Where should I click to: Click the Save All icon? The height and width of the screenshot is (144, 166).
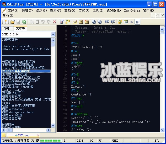point(24,22)
